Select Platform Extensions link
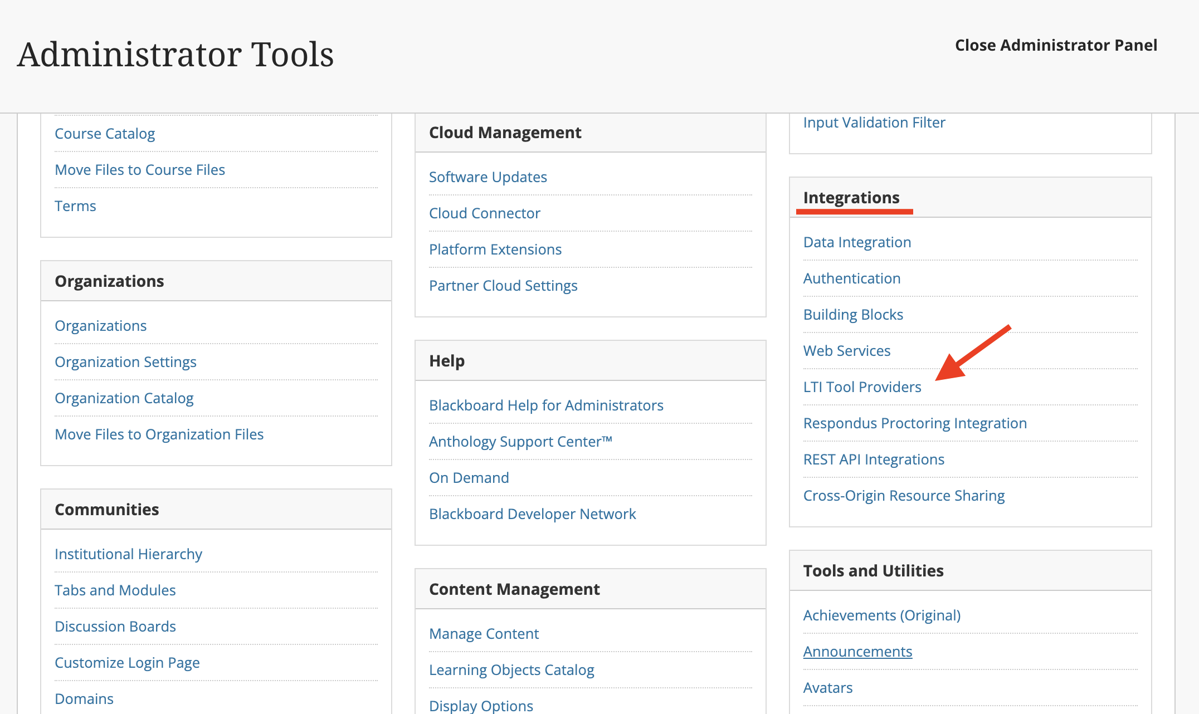 495,250
